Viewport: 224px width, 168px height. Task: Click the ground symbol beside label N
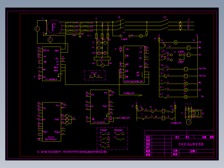tap(80, 37)
